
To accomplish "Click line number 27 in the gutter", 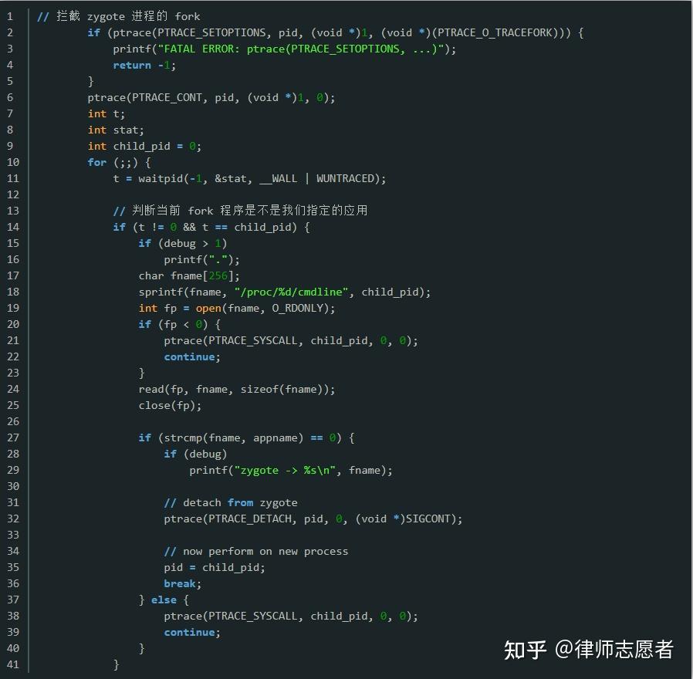I will coord(12,437).
